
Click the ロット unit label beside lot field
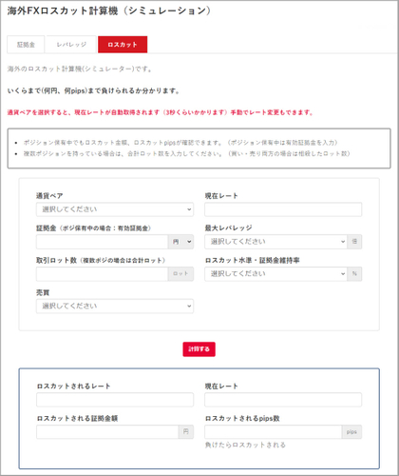tap(180, 274)
